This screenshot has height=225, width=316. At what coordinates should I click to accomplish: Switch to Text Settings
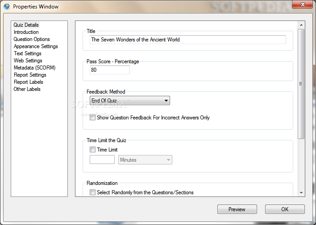click(28, 53)
